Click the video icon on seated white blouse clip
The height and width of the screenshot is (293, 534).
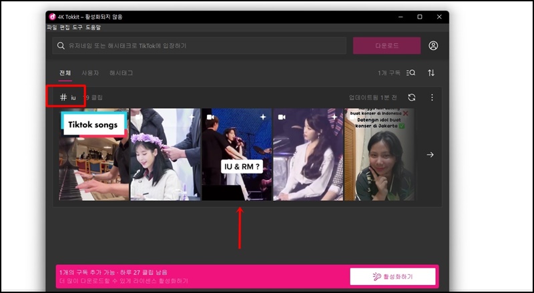point(282,117)
